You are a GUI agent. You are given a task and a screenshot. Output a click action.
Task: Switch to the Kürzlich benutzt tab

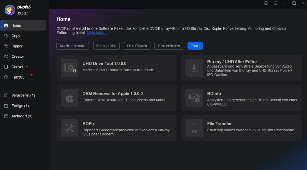[73, 46]
